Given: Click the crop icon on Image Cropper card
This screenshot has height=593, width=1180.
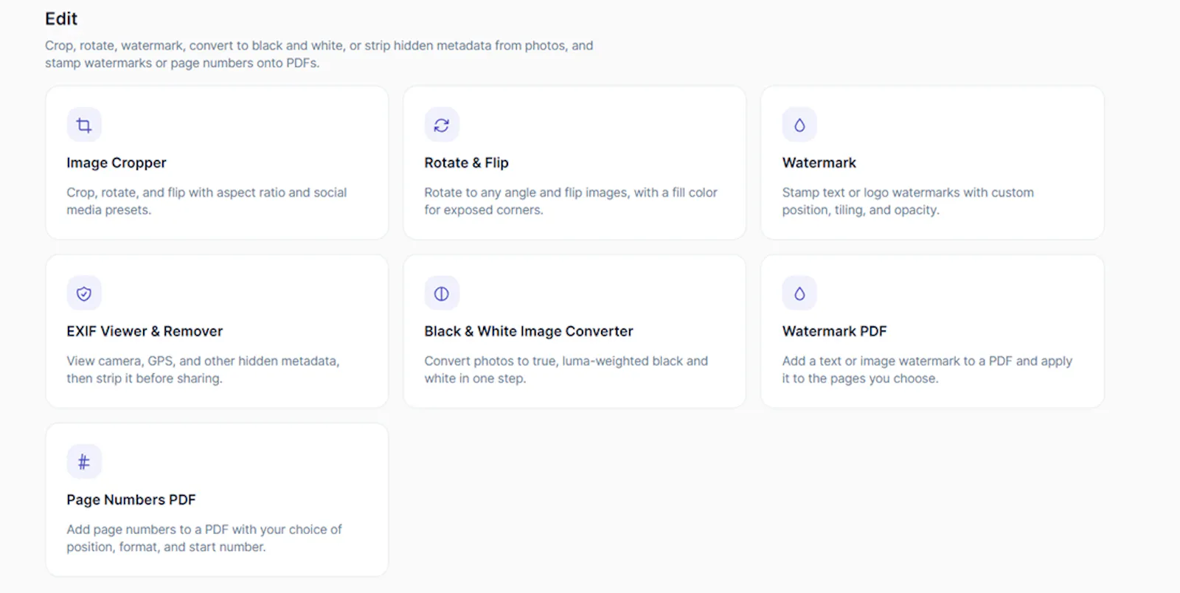Looking at the screenshot, I should click(x=84, y=125).
